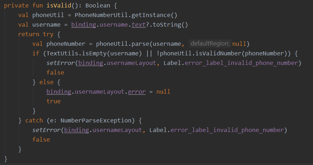This screenshot has height=165, width=313.
Task: Click null after defaultRegion hint
Action: click(239, 44)
